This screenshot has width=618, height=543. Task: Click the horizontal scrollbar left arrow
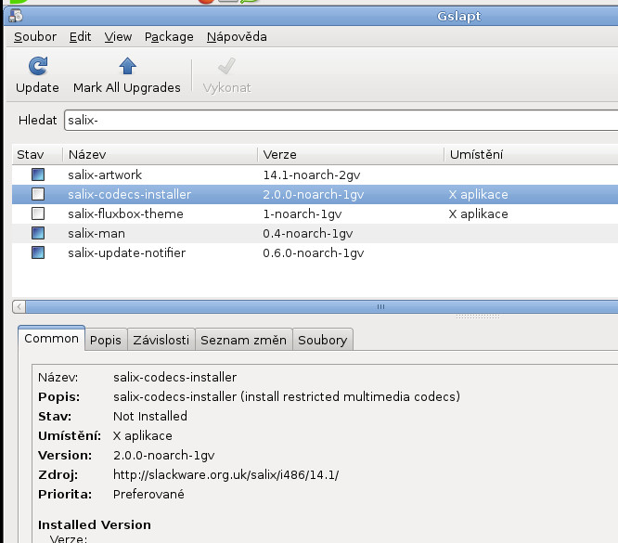pyautogui.click(x=19, y=306)
